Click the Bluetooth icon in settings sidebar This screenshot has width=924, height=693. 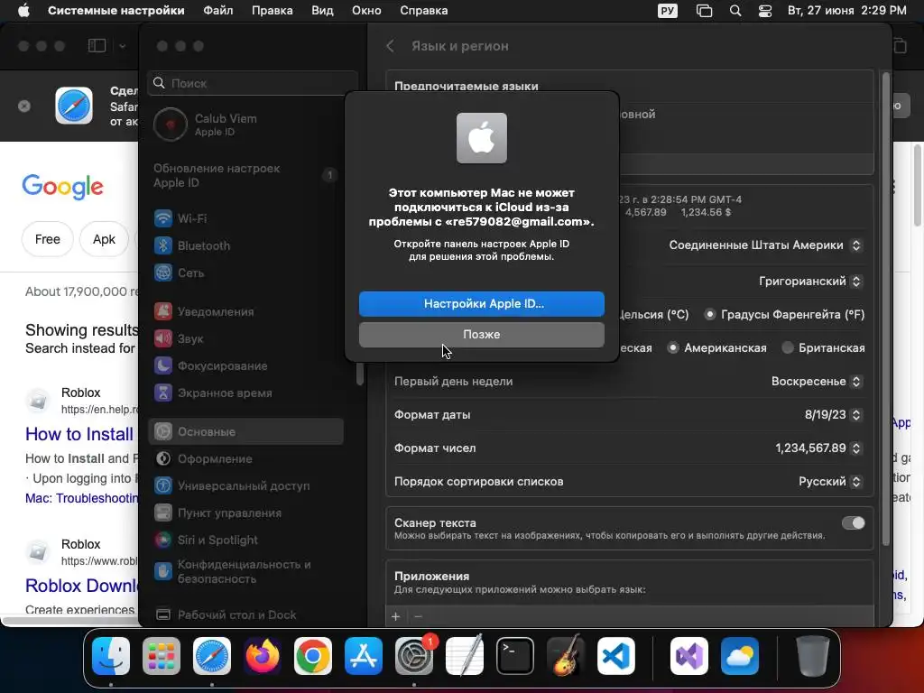click(x=163, y=245)
